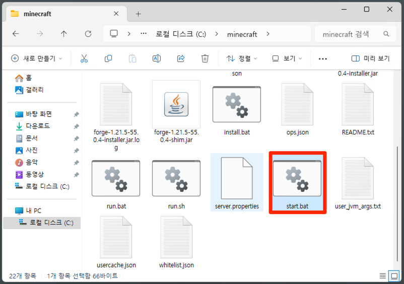404x284 pixels.
Task: Click the Forward navigation arrow
Action: pos(40,34)
